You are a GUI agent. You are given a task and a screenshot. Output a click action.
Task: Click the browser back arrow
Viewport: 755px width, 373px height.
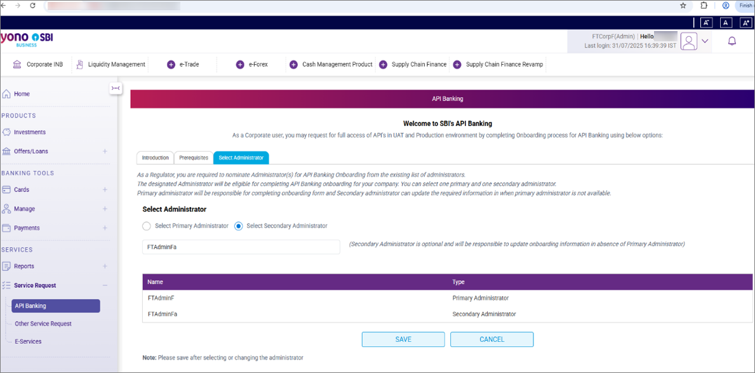pyautogui.click(x=4, y=5)
